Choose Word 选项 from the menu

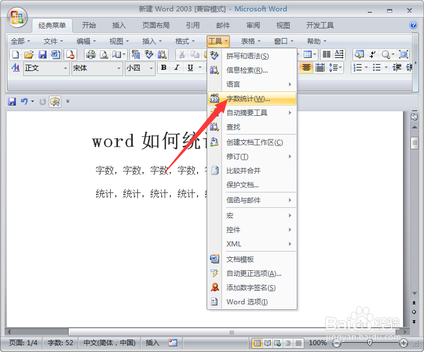coord(252,302)
